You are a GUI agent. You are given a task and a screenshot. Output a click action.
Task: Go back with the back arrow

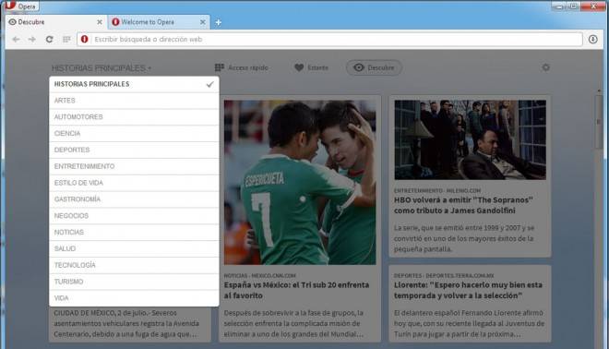pyautogui.click(x=16, y=40)
